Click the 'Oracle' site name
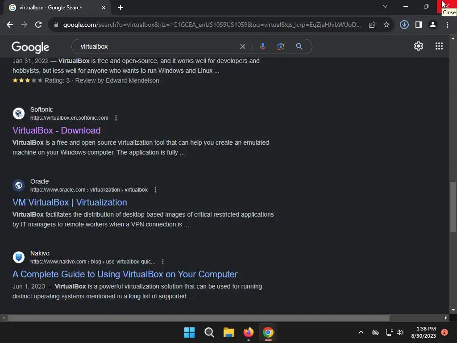The height and width of the screenshot is (343, 457). (40, 181)
